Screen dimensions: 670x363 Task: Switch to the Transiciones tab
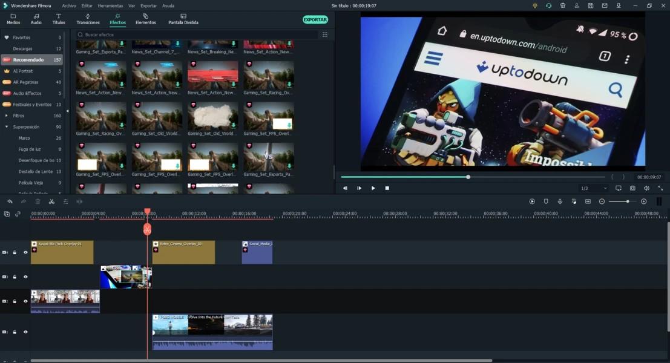coord(88,19)
